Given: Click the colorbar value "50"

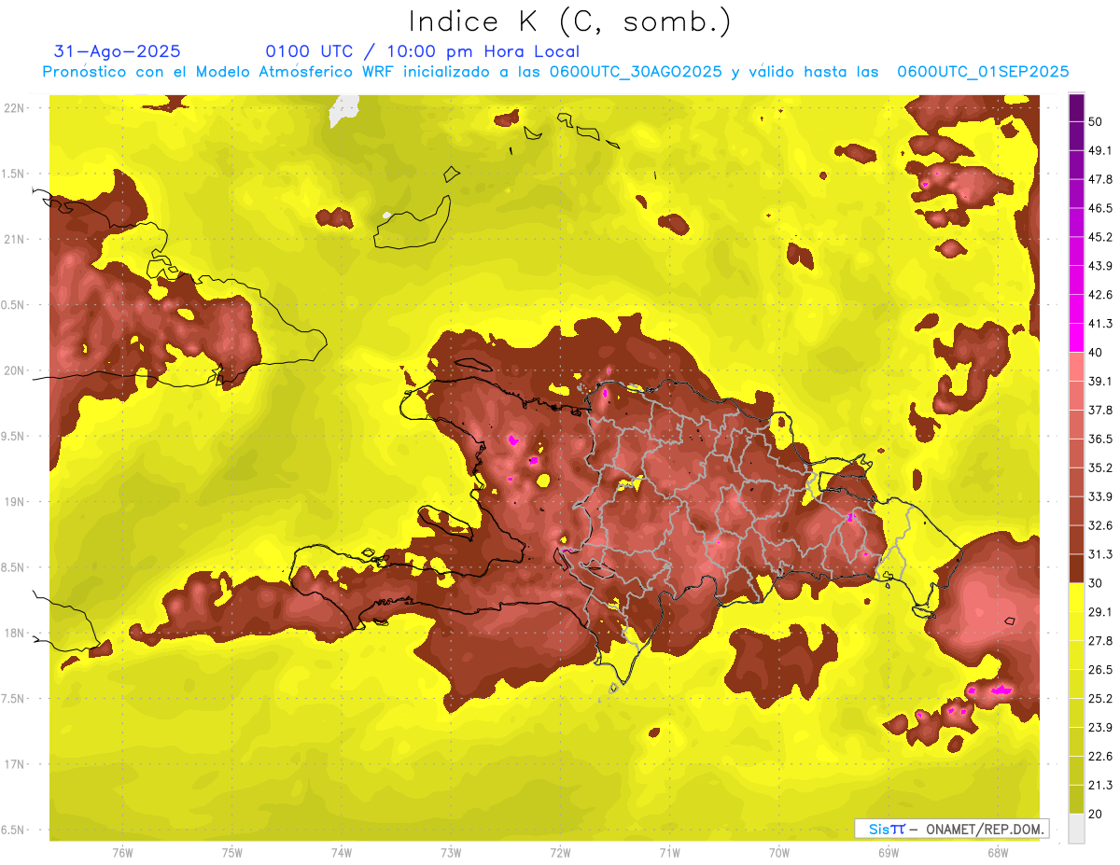Looking at the screenshot, I should pos(1096,121).
